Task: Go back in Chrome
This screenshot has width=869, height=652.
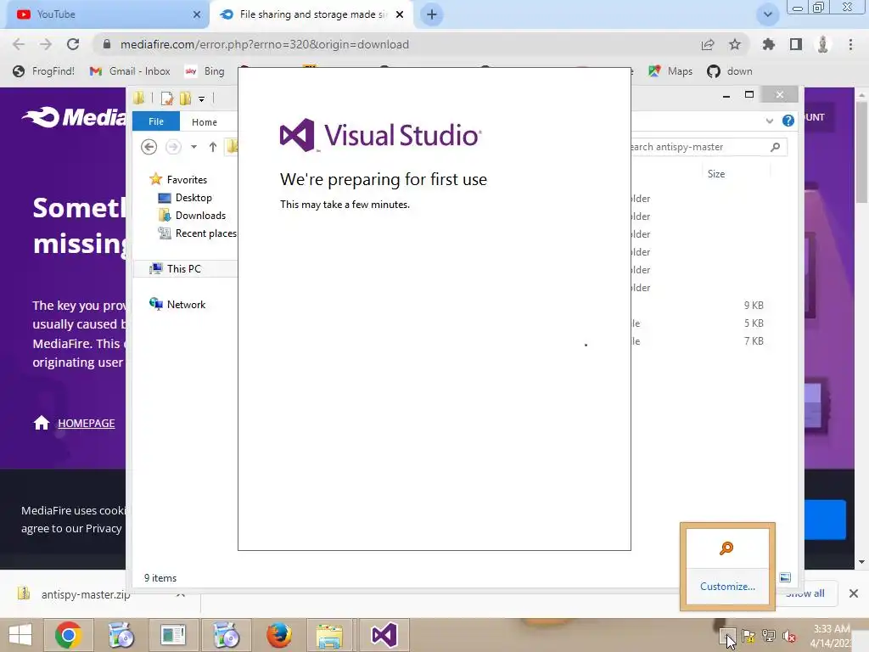Action: (x=19, y=44)
